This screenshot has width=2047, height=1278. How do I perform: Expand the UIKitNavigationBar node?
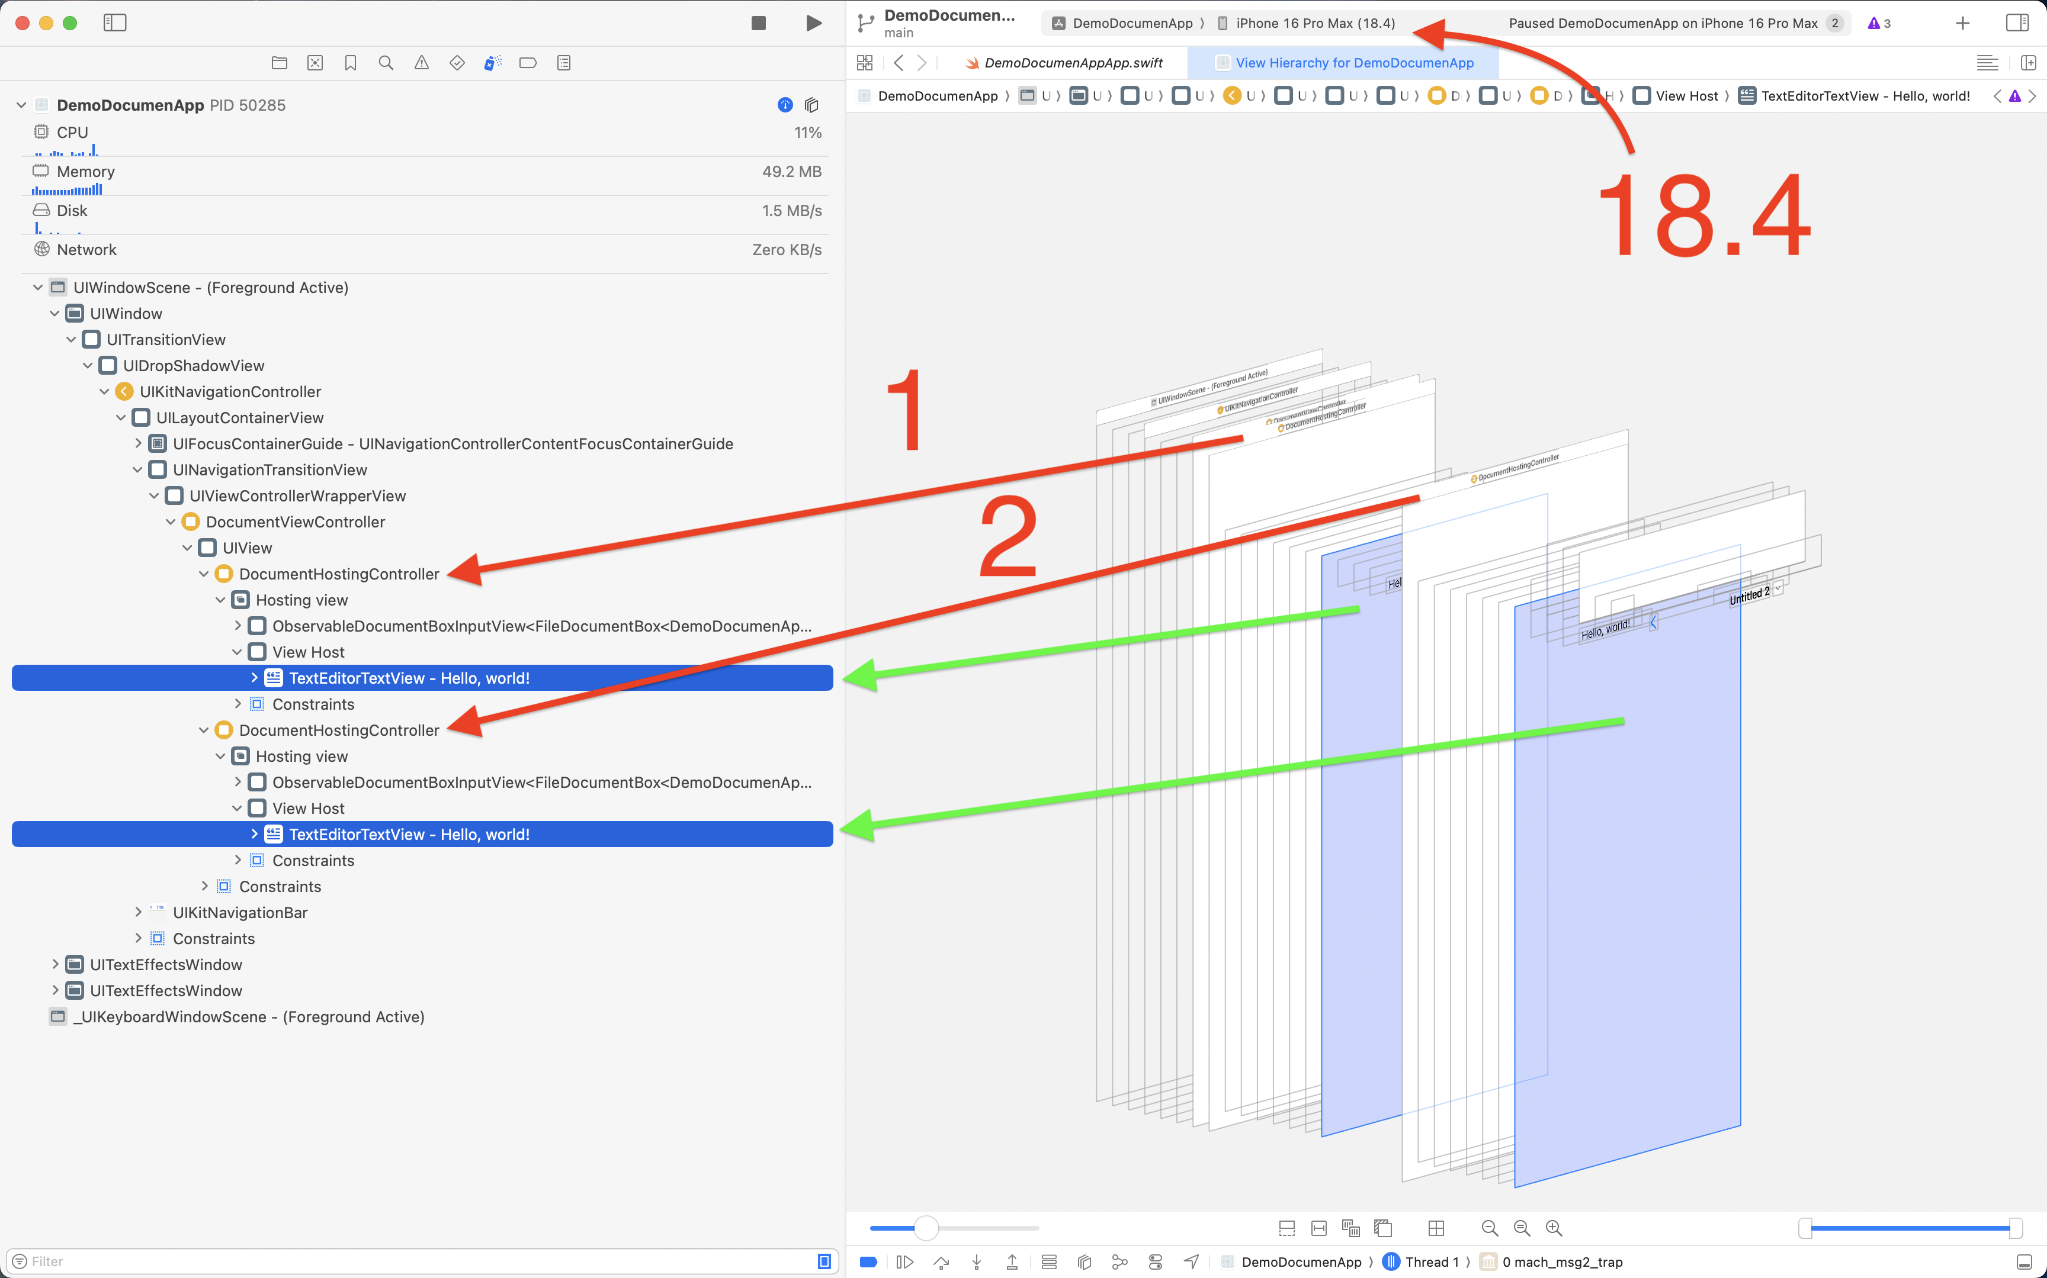tap(138, 912)
